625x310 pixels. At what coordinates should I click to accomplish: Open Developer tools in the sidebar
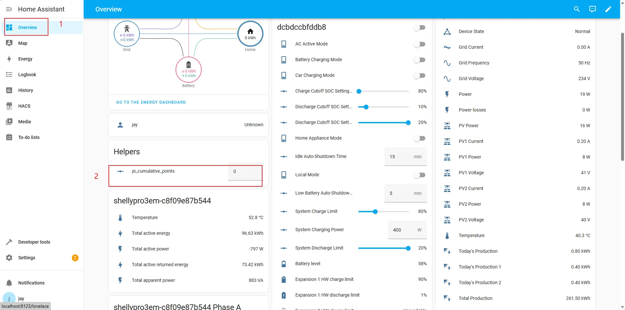[x=34, y=242]
